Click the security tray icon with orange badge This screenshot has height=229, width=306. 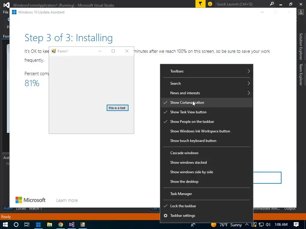tap(254, 225)
